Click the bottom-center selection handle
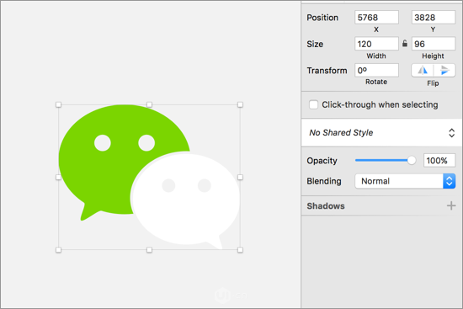Image resolution: width=463 pixels, height=309 pixels. coord(149,250)
